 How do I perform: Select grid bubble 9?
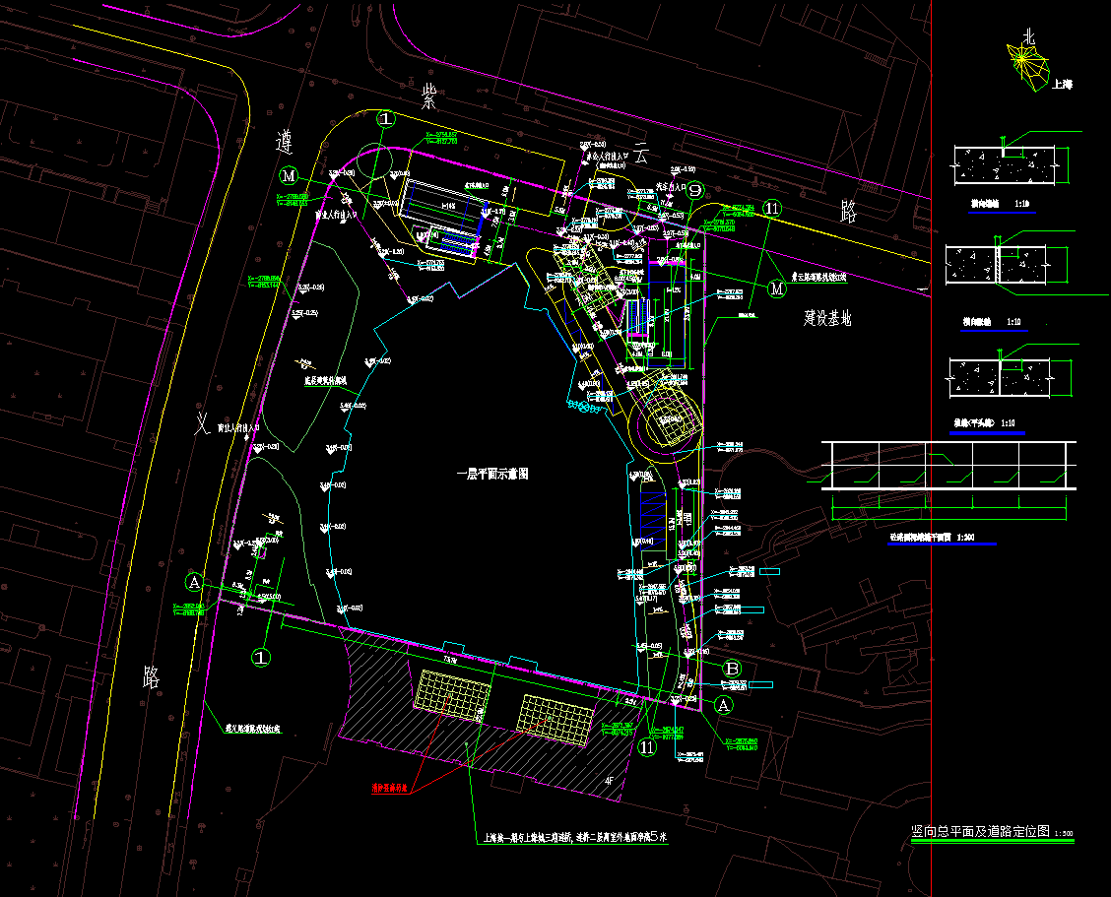(x=695, y=190)
